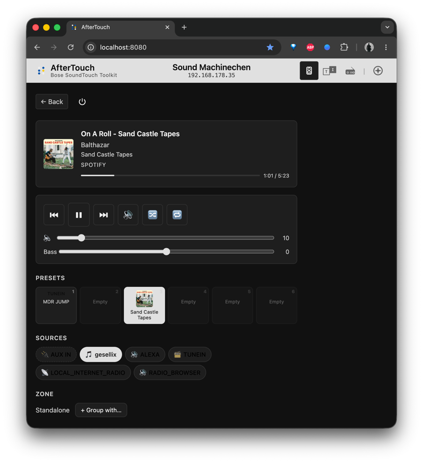Viewport: 423px width, 463px height.
Task: Open a new browser tab
Action: coord(184,27)
